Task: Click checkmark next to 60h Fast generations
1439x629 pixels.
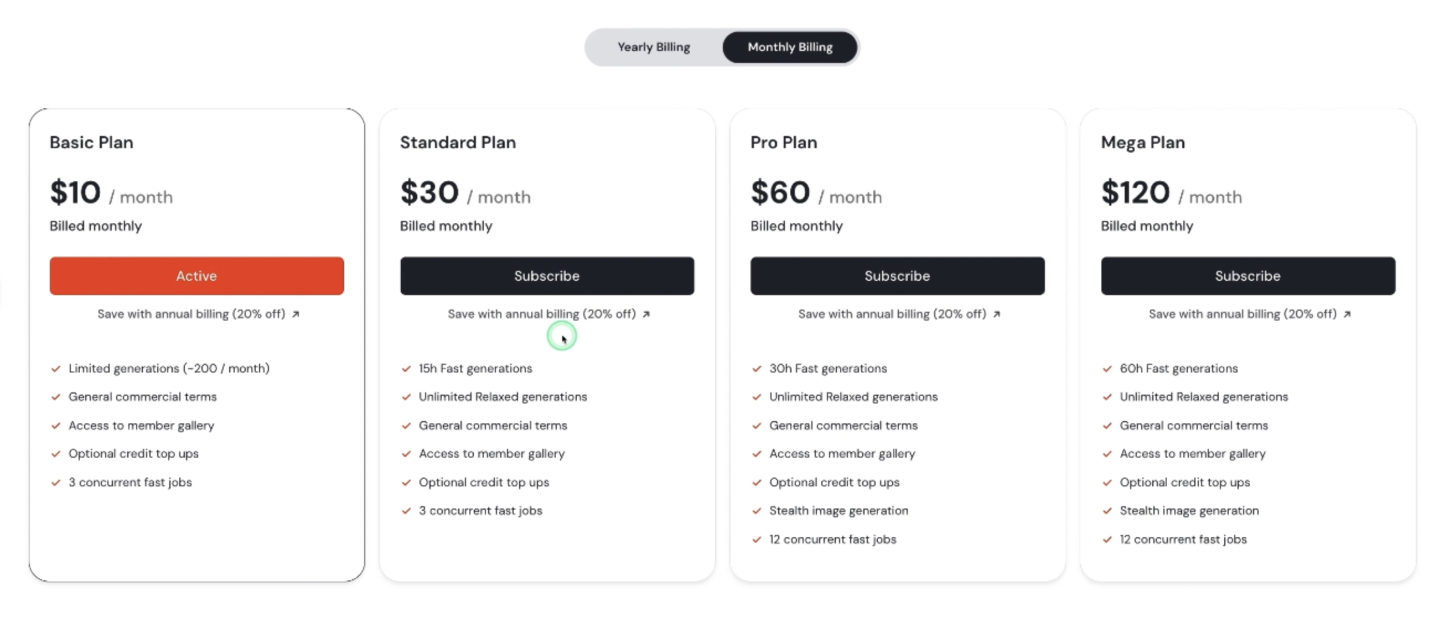Action: [x=1107, y=368]
